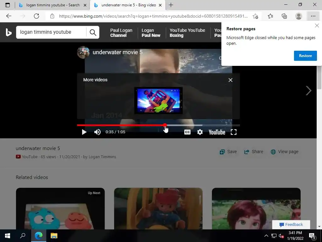Click the address bar URL

(x=153, y=16)
